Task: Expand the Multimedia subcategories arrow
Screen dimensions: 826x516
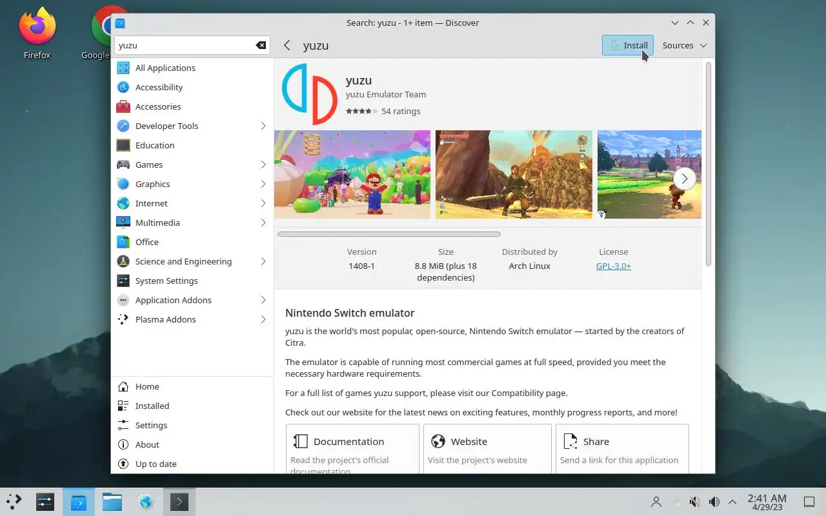Action: pos(263,223)
